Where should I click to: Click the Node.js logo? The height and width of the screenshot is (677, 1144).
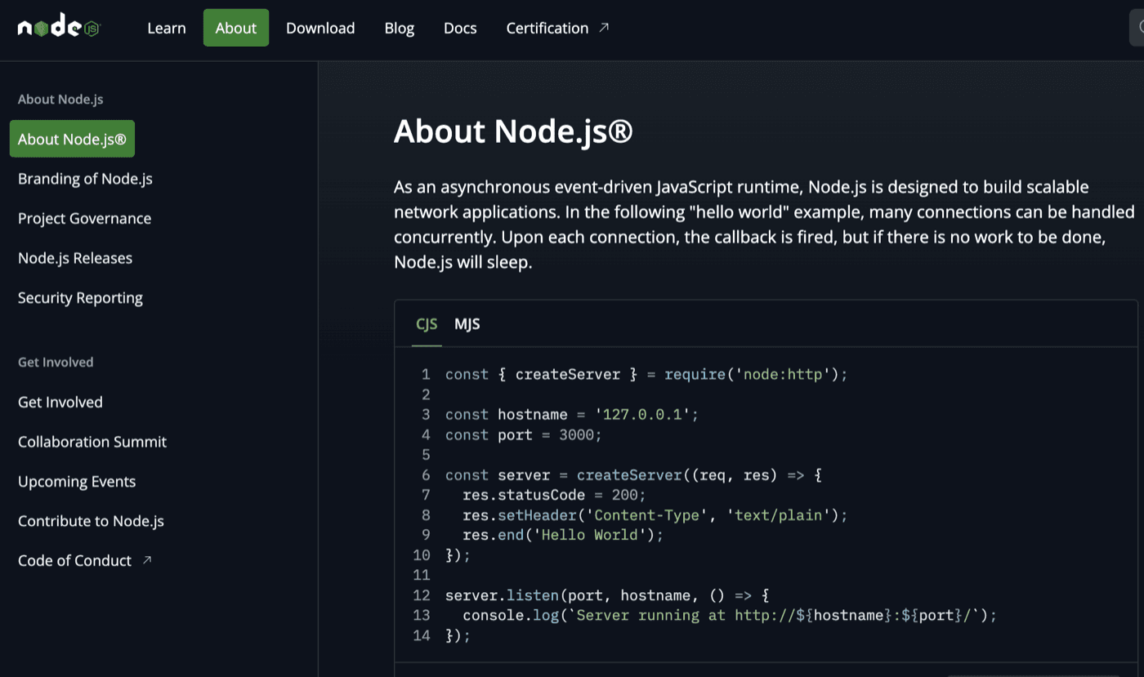tap(58, 28)
